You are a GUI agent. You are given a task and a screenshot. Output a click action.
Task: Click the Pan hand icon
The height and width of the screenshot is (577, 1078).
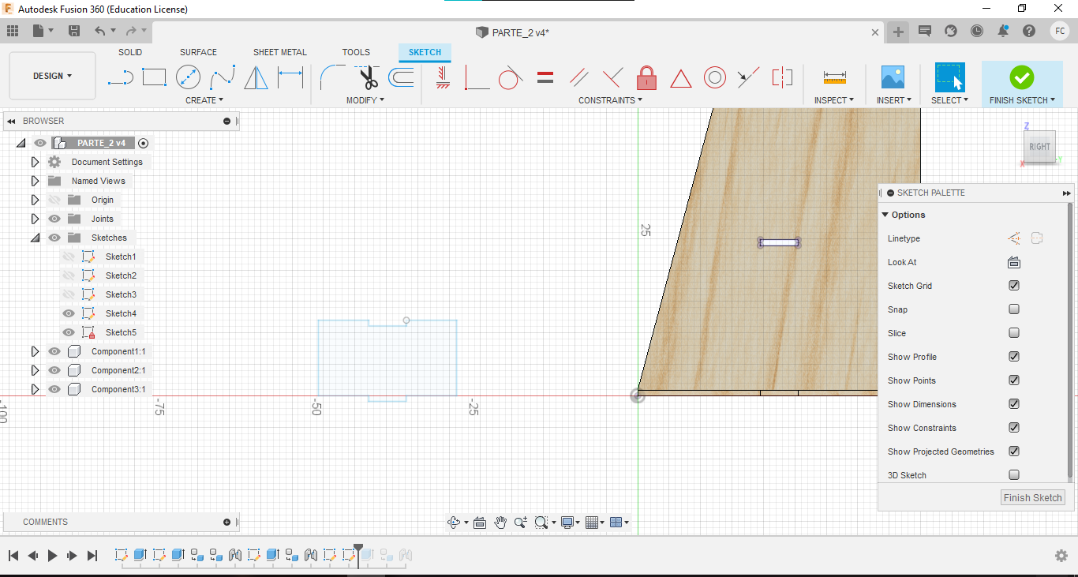(500, 522)
